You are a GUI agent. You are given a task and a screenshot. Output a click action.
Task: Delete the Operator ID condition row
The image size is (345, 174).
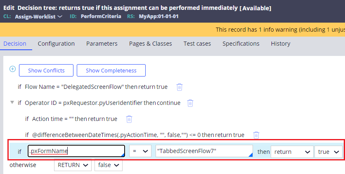190,103
